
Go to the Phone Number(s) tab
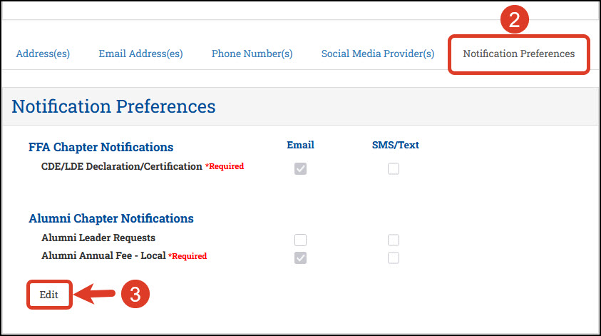(252, 54)
